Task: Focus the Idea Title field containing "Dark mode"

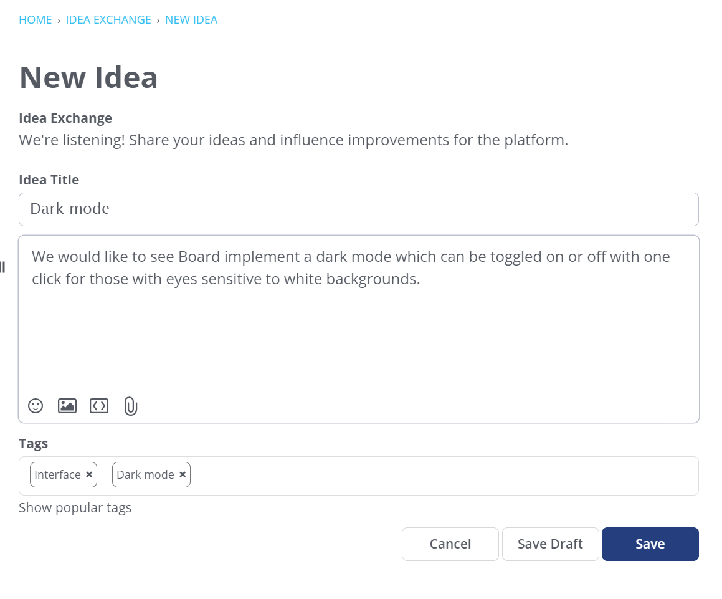Action: pyautogui.click(x=358, y=209)
